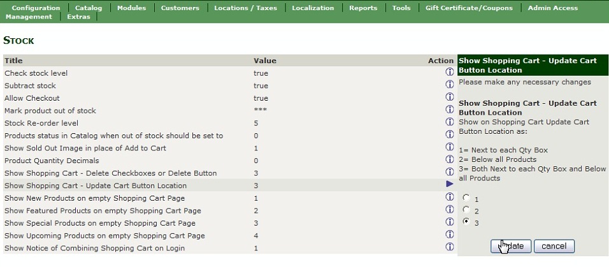Open info icon for Delete Checkboxes or Delete Button row
The image size is (609, 267).
(x=449, y=171)
